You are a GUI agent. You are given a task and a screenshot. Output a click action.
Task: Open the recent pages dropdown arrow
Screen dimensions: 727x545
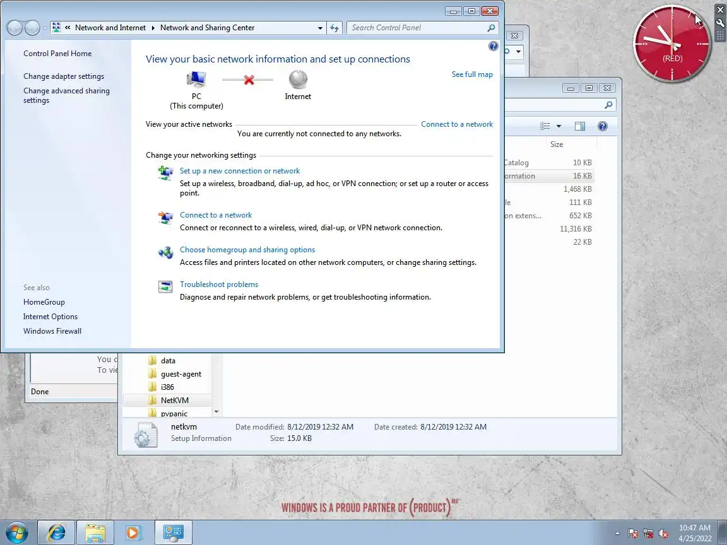coord(45,28)
